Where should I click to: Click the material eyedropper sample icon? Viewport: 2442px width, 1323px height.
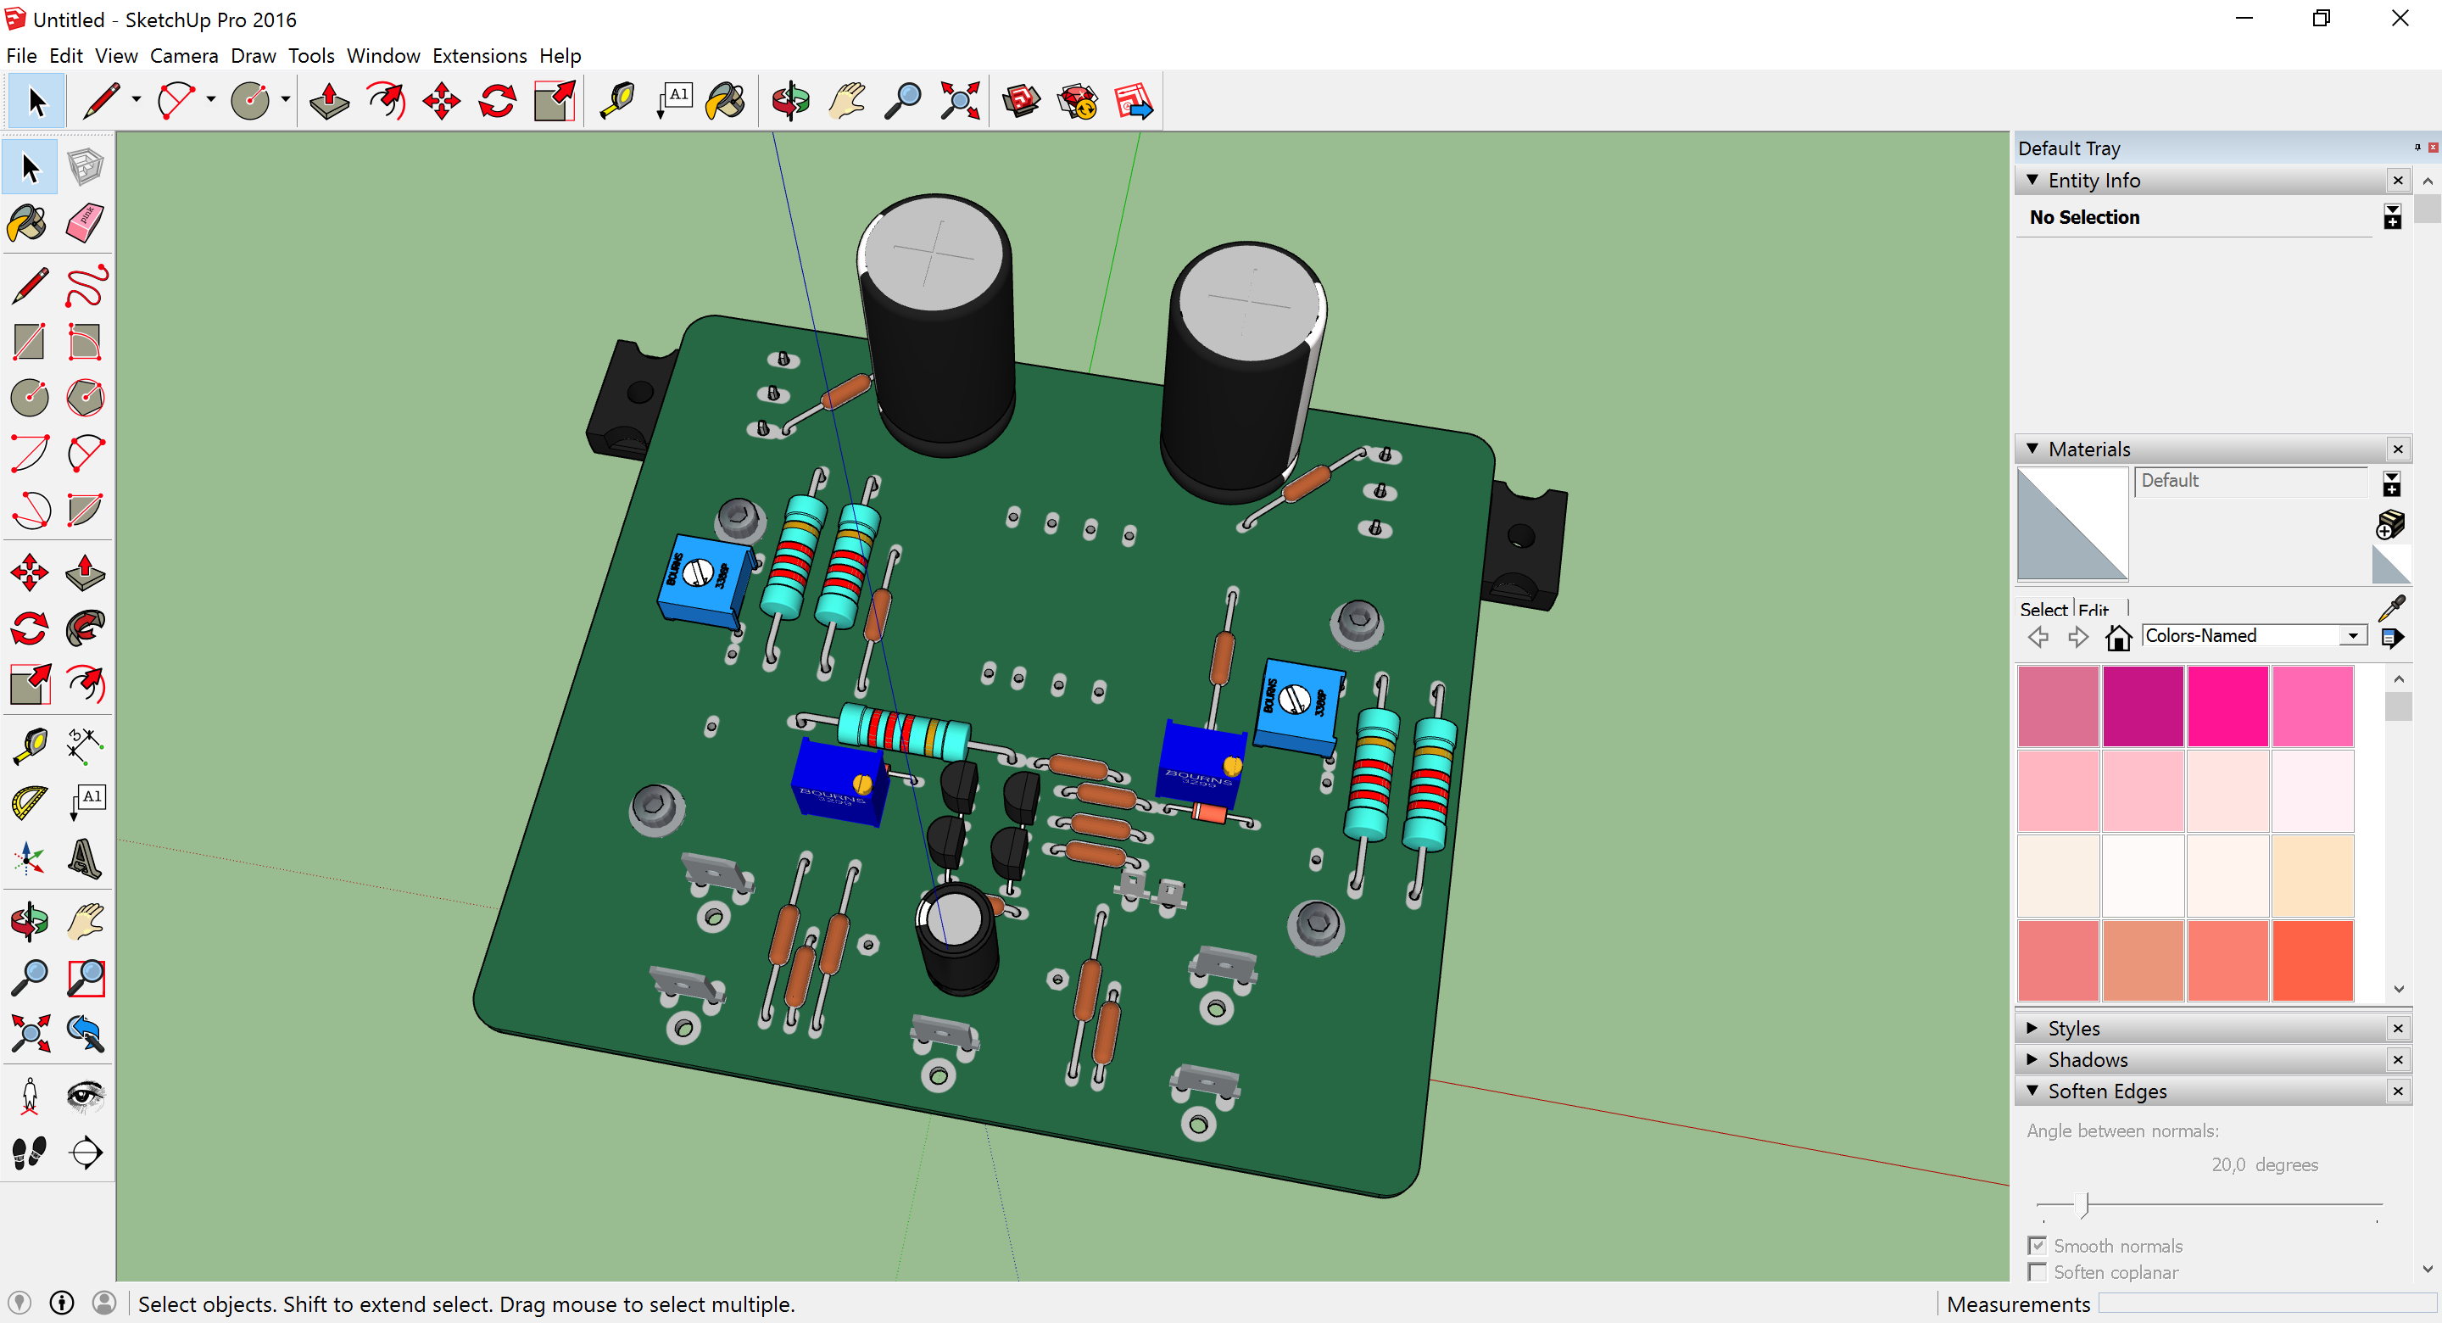pos(2392,607)
